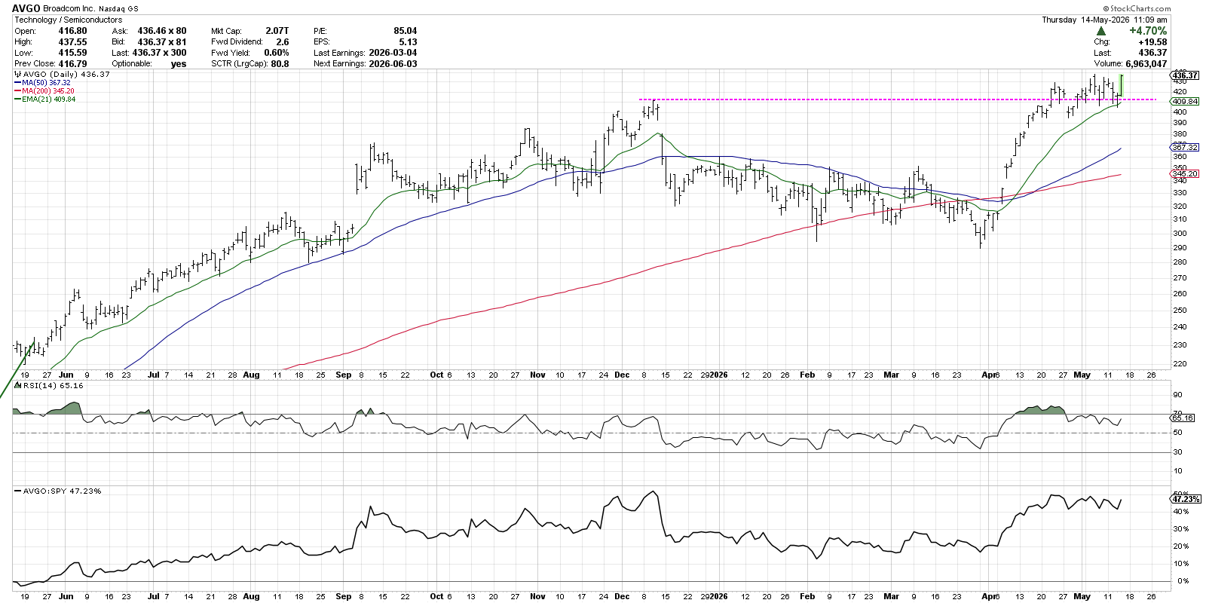Click the Chg value +19.58
Screen dimensions: 1206x603
pyautogui.click(x=1153, y=42)
